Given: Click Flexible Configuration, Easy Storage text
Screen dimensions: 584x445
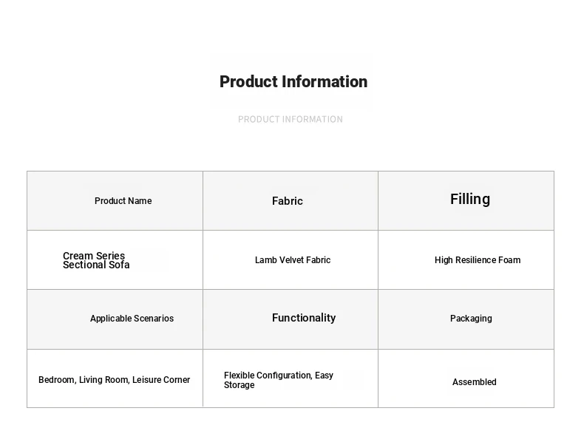Looking at the screenshot, I should click(279, 380).
